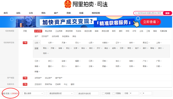The width and height of the screenshot is (173, 99).
Task: Switch to the 预告 navigation item
Action: (44, 13)
